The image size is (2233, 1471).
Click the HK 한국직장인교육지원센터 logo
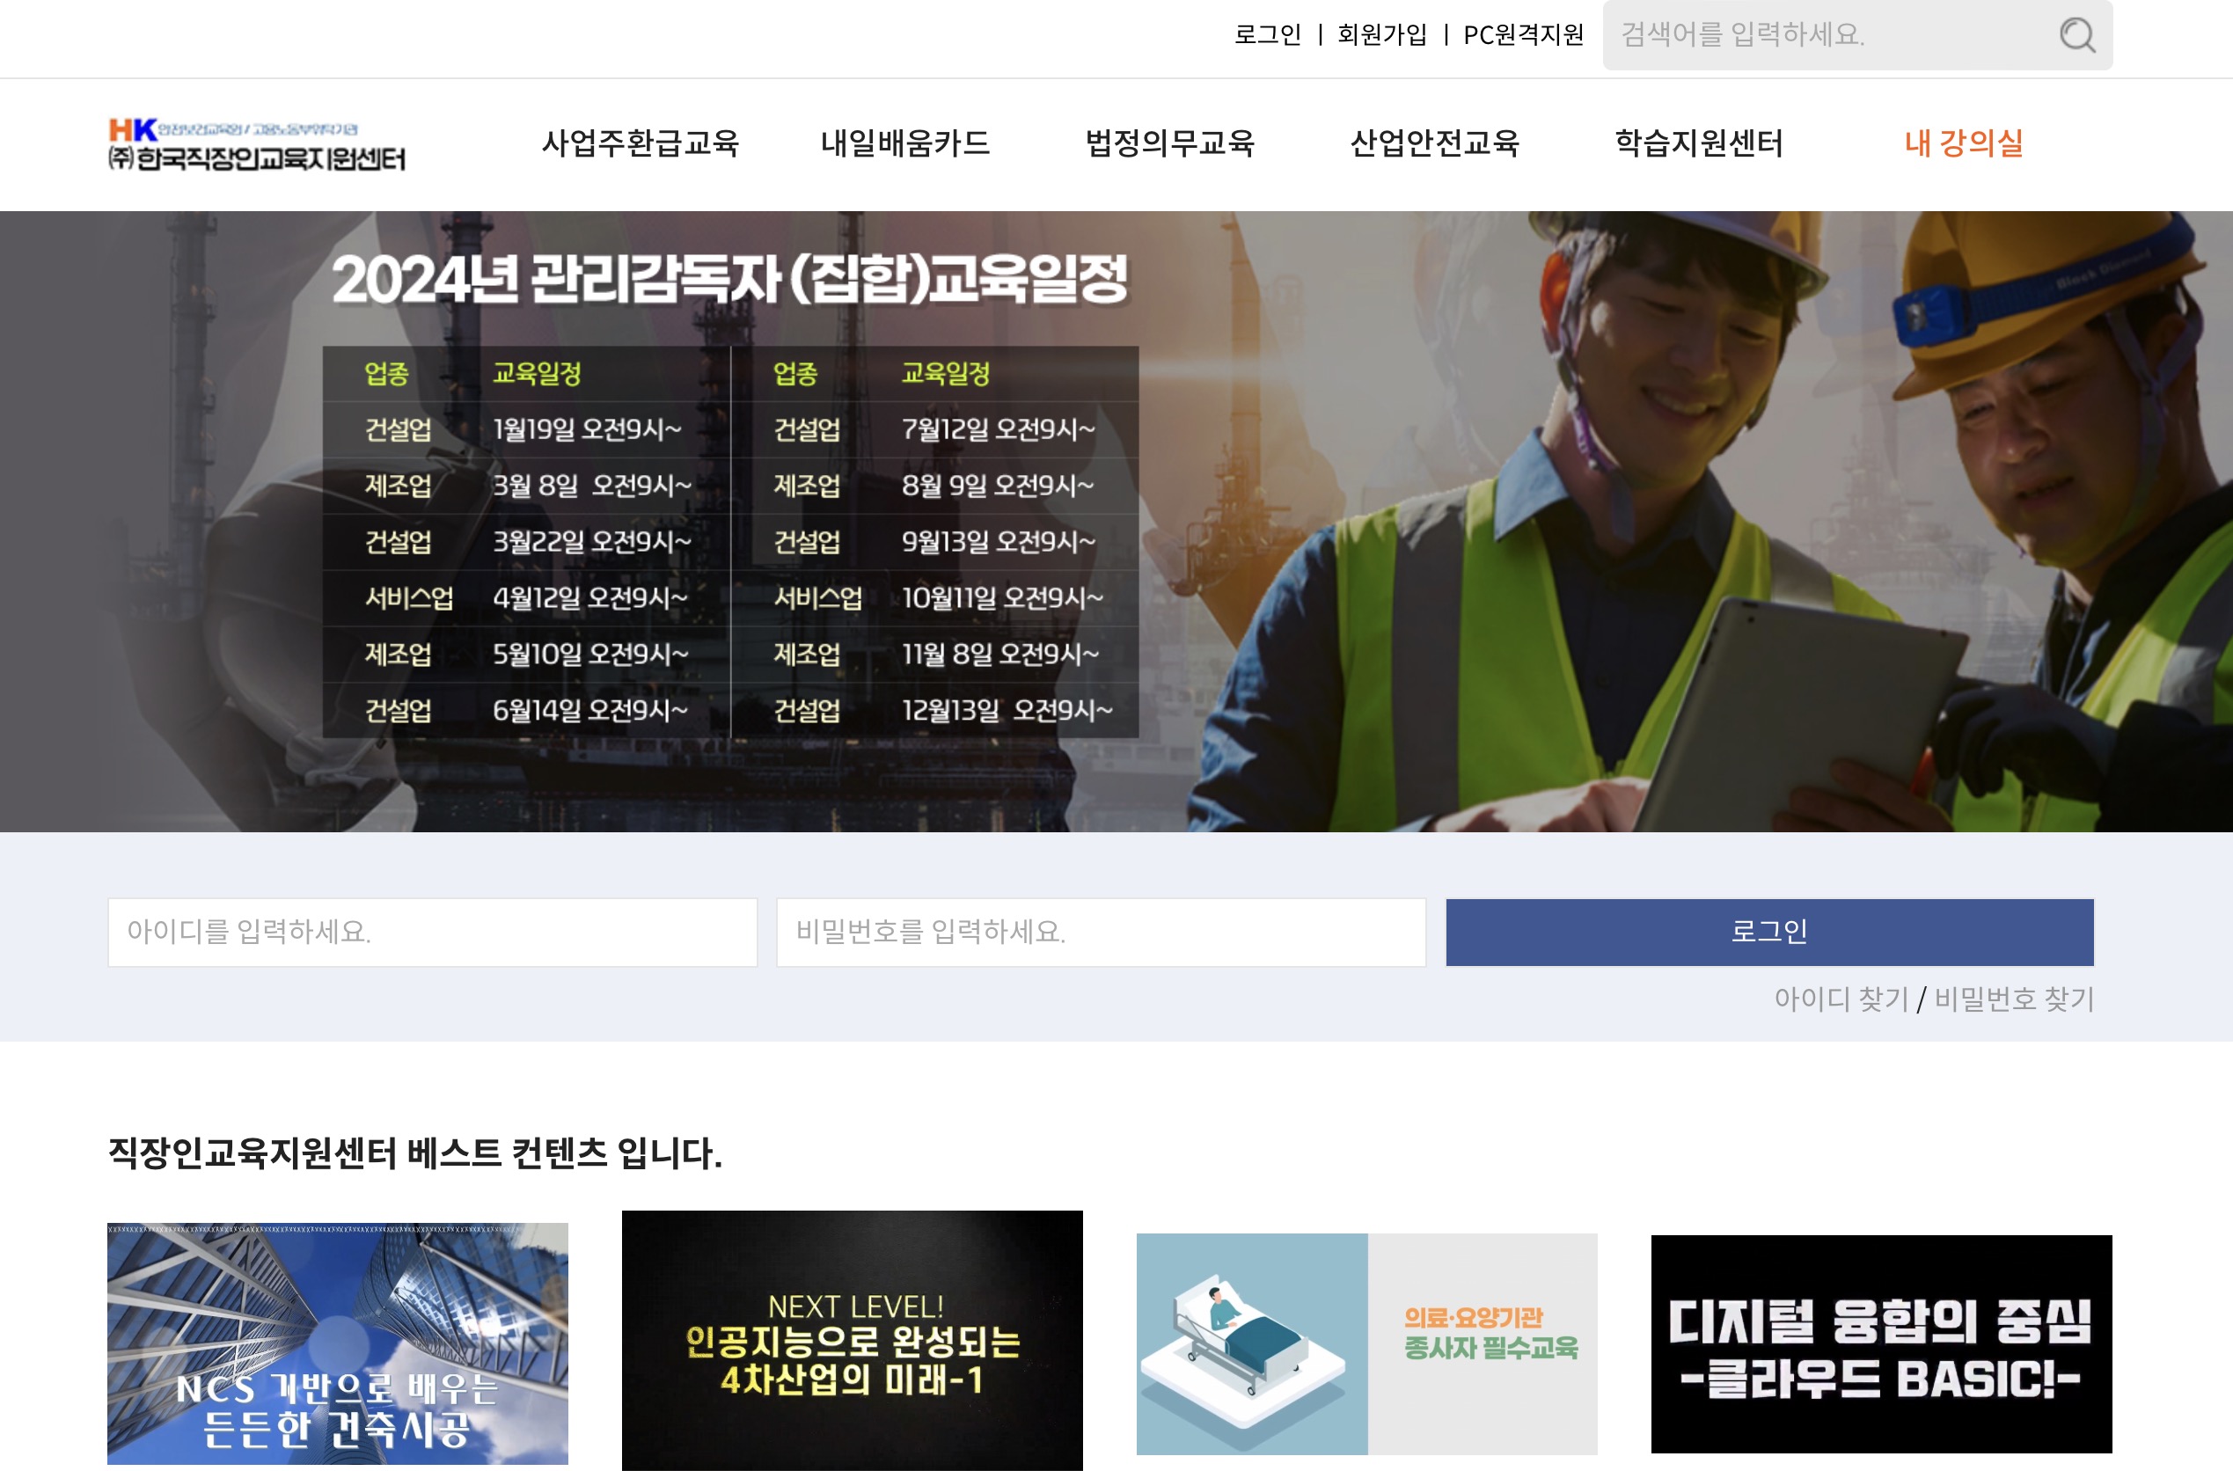coord(257,145)
